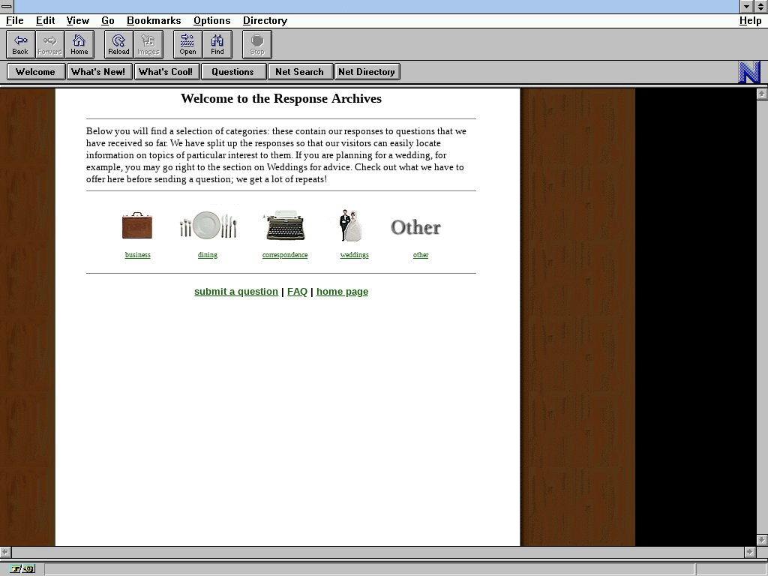Screen dimensions: 768x576
Task: Open the Find binoculars tool
Action: click(x=217, y=44)
